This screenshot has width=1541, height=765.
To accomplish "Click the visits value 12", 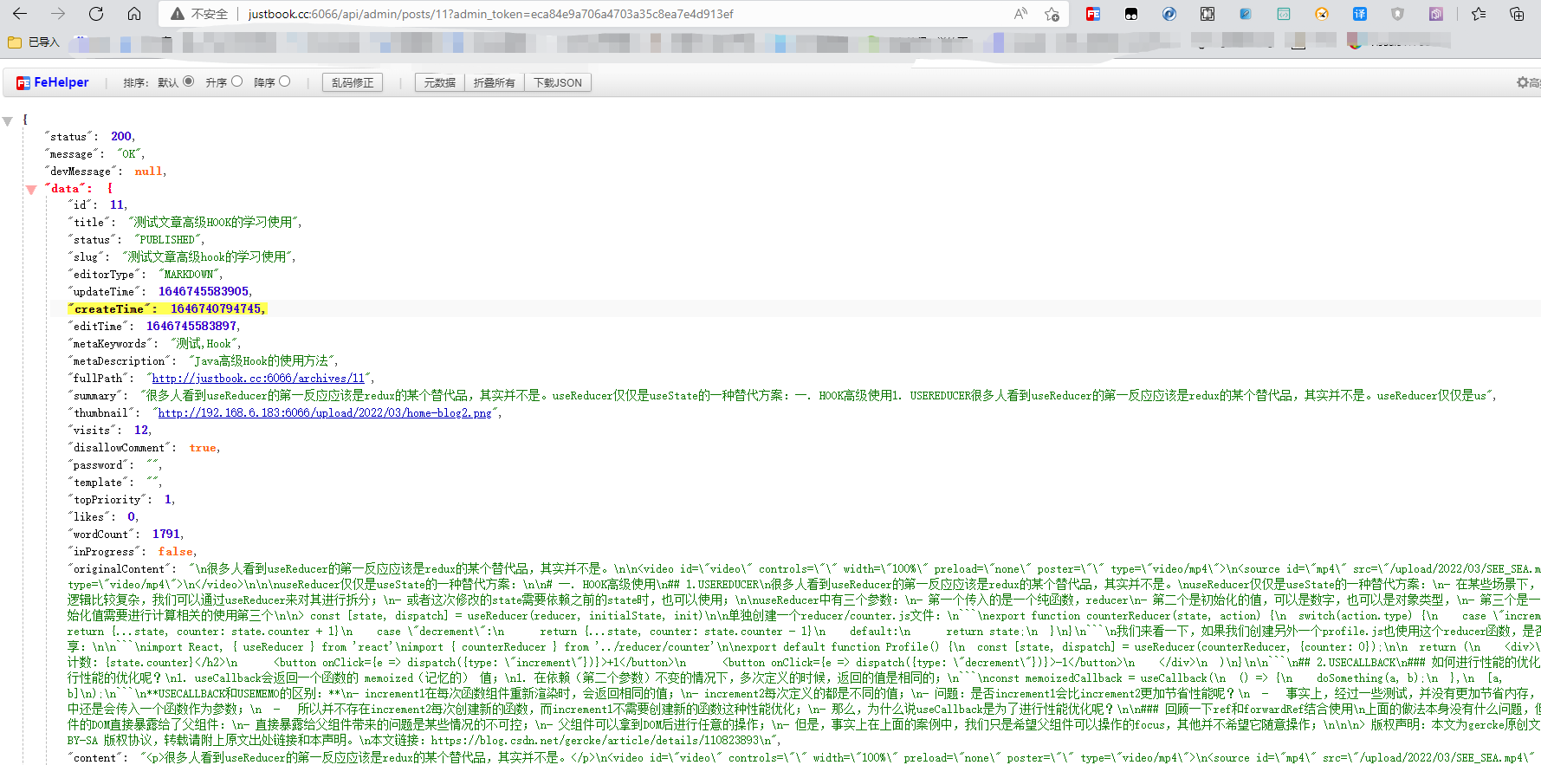I will pos(141,431).
